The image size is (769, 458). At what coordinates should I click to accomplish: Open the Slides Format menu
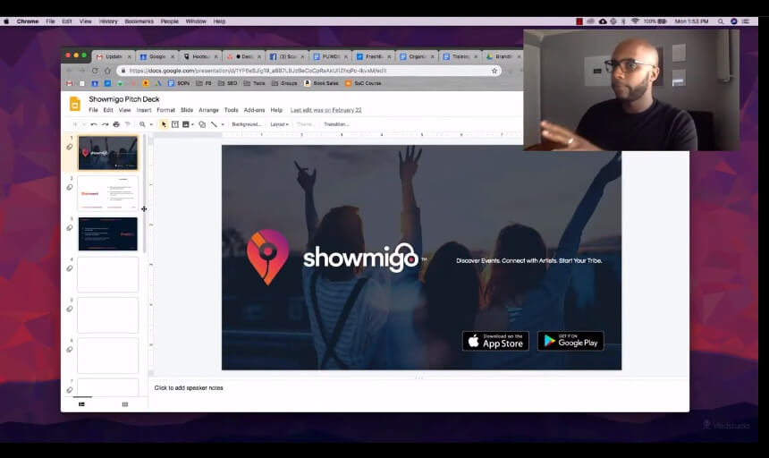[165, 110]
